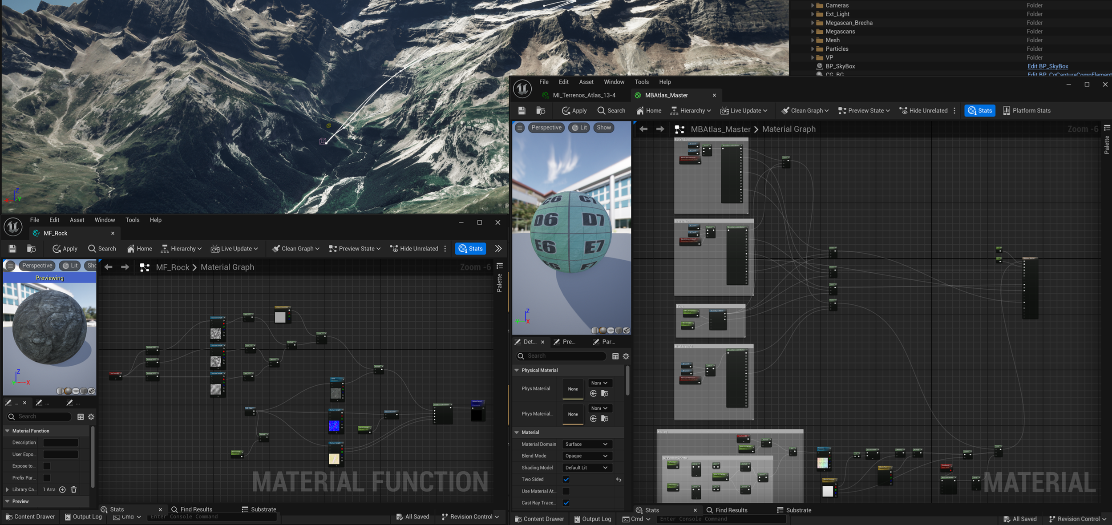Open Asset menu in MF_Rock window
Screen dimensions: 1112x525
pos(77,220)
